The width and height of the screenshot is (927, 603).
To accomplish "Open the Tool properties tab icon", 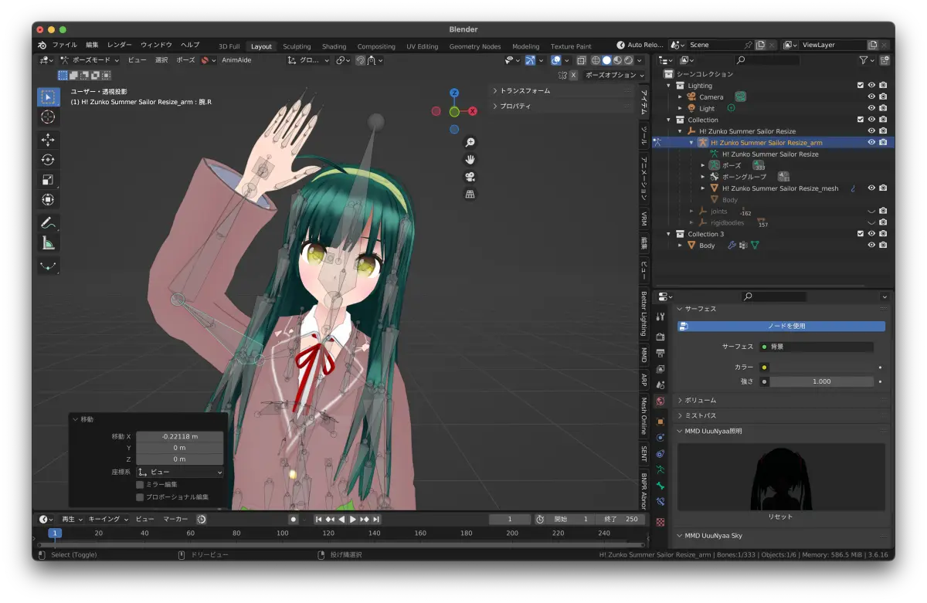I will [x=660, y=317].
